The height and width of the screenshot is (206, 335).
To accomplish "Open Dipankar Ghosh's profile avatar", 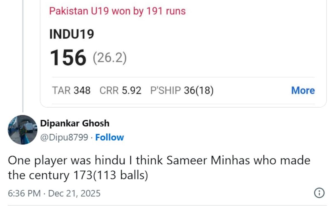I will point(22,130).
